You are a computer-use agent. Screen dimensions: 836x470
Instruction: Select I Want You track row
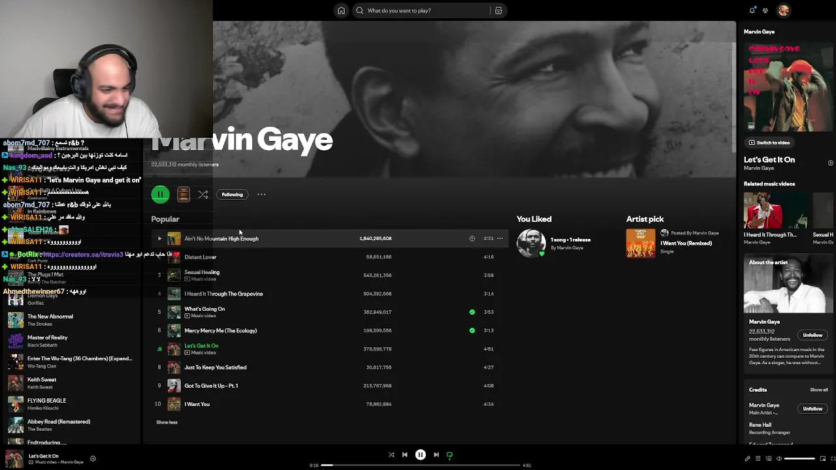(329, 404)
